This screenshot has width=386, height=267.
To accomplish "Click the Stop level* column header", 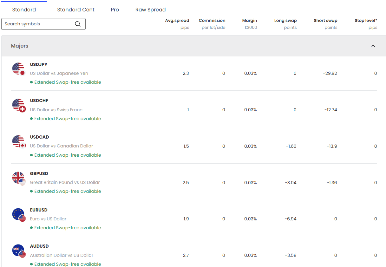I will (x=366, y=21).
